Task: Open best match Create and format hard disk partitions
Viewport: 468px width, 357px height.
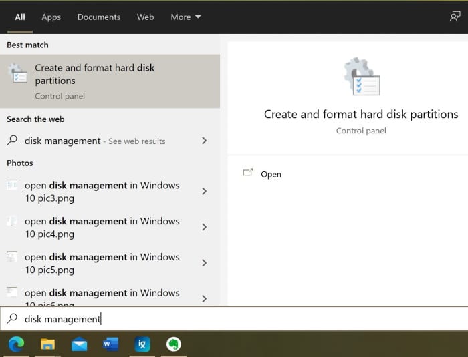Action: click(x=110, y=81)
